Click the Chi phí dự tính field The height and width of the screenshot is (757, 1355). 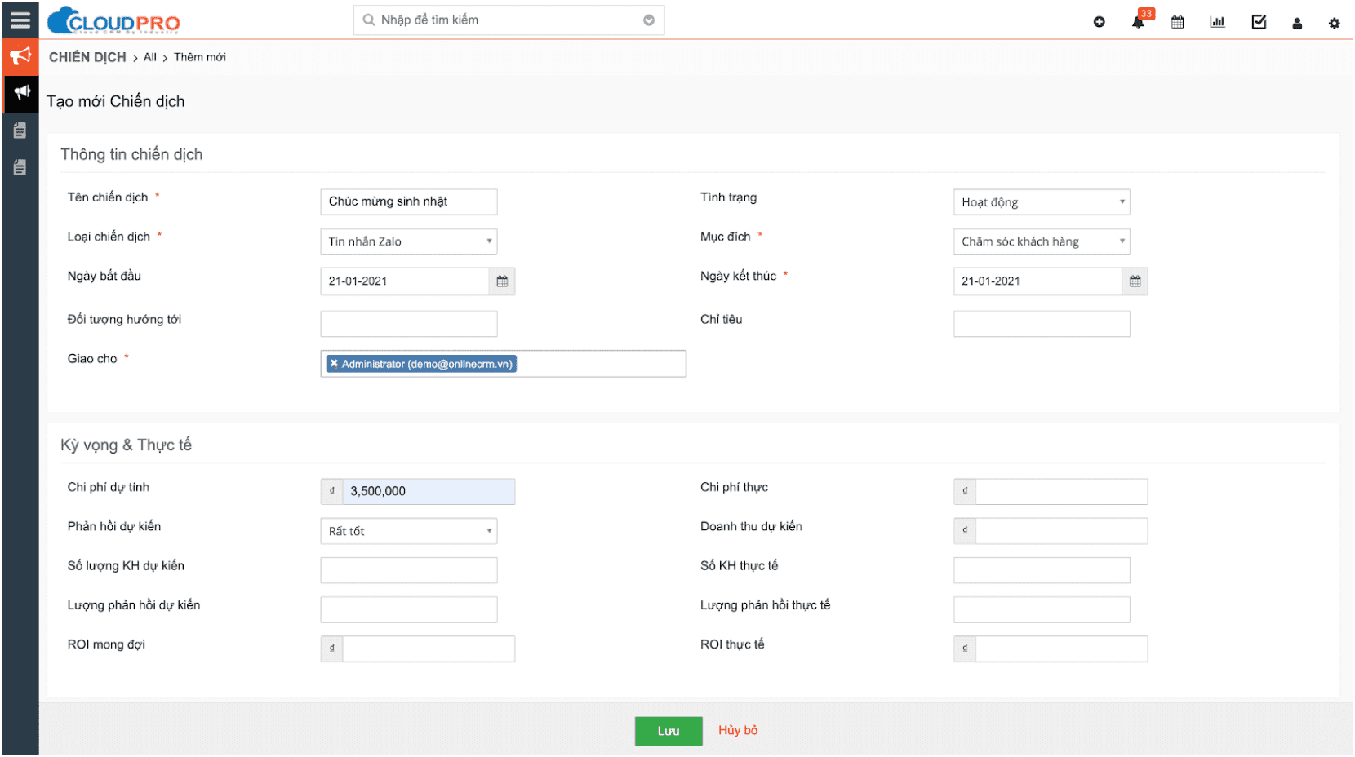click(429, 491)
